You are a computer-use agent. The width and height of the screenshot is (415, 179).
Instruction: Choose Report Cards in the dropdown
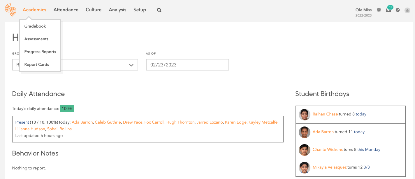pos(37,64)
